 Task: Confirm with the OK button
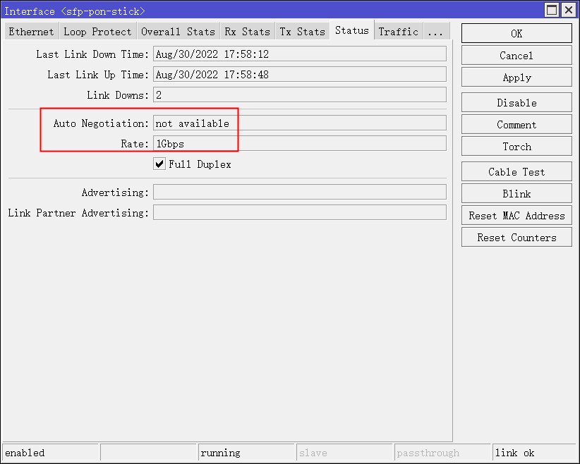(x=516, y=34)
